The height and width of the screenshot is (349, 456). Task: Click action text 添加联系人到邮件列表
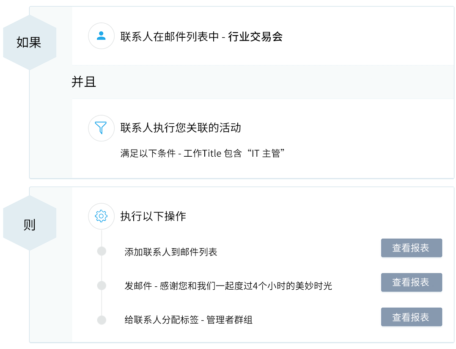pos(171,252)
